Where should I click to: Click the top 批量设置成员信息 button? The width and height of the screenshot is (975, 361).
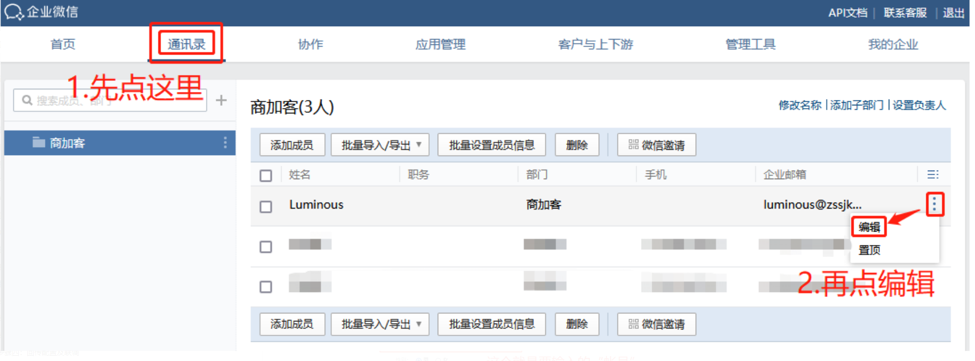[492, 145]
